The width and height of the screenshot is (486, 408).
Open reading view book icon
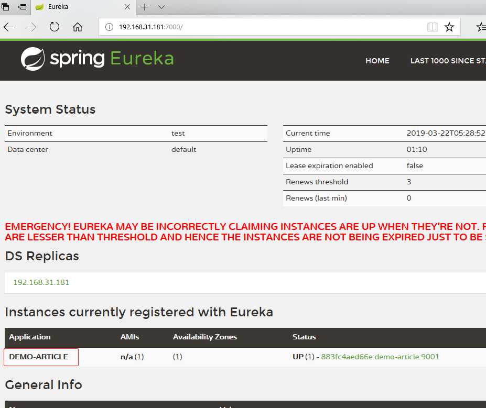(432, 27)
